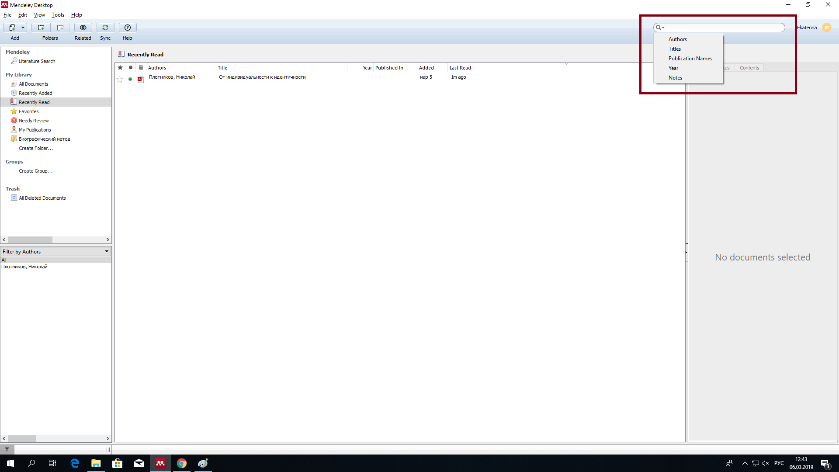This screenshot has height=472, width=839.
Task: Click the search magnifier dropdown icon
Action: (x=660, y=28)
